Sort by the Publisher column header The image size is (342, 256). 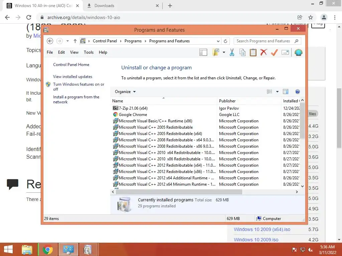click(x=249, y=101)
